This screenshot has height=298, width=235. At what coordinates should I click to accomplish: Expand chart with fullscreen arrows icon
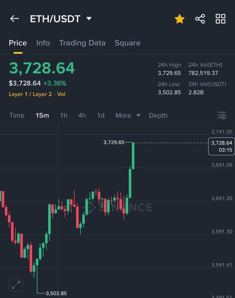pos(16,285)
